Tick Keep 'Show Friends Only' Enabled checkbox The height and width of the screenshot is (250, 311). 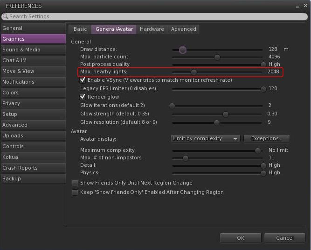(x=75, y=193)
